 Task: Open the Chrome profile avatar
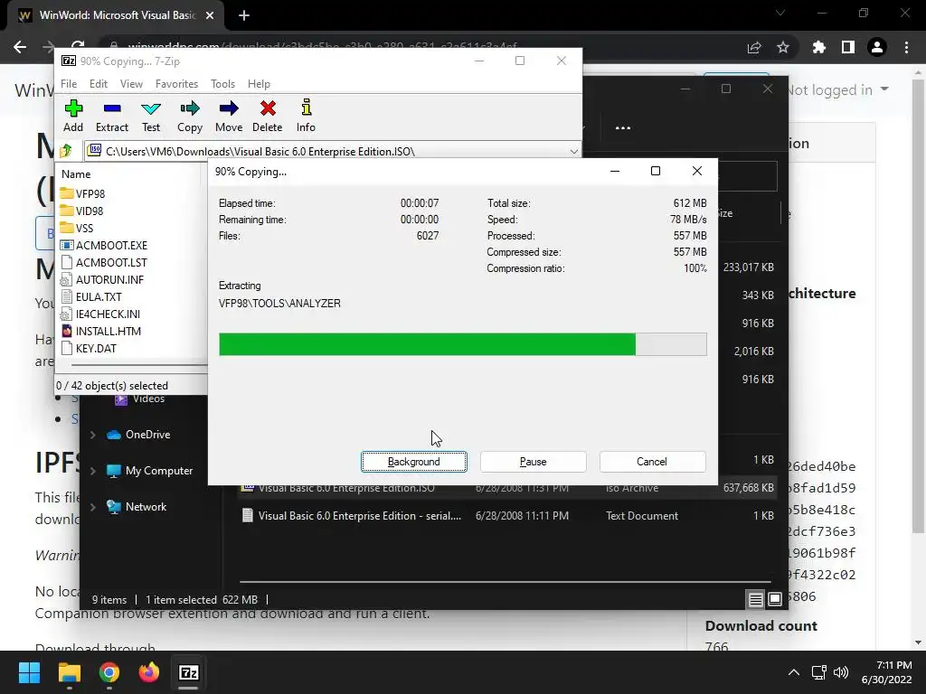click(877, 47)
